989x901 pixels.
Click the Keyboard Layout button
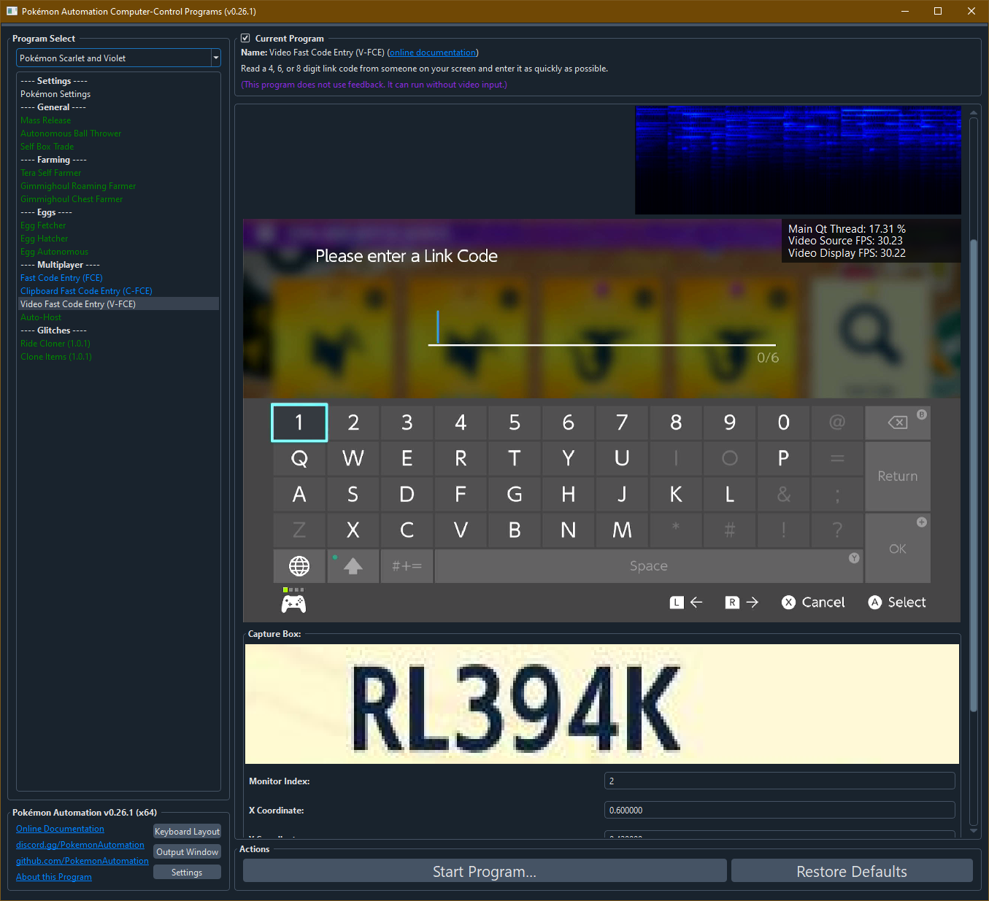pyautogui.click(x=187, y=832)
